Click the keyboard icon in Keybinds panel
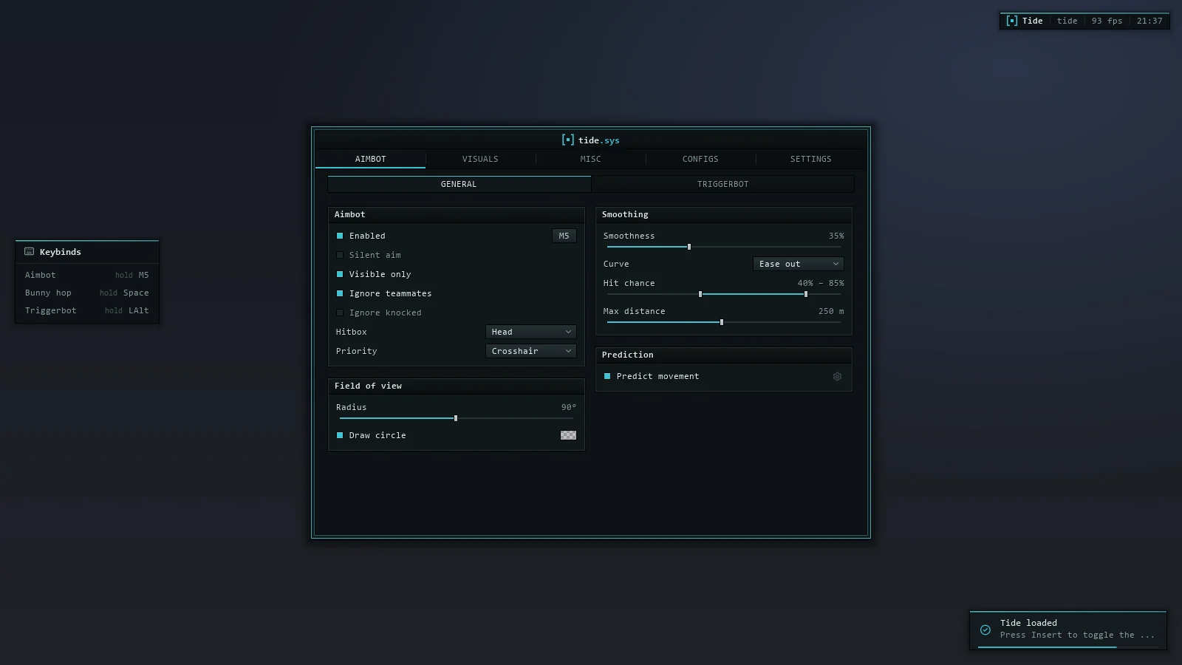1182x665 pixels. point(30,252)
